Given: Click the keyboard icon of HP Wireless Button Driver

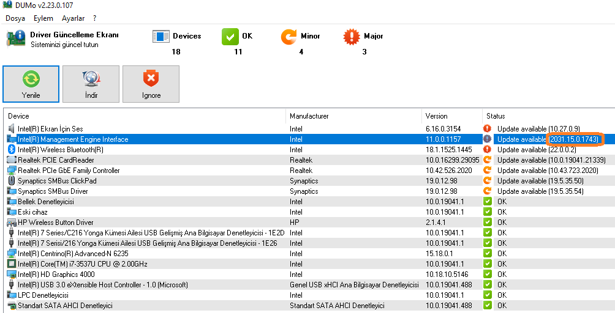Looking at the screenshot, I should [12, 223].
